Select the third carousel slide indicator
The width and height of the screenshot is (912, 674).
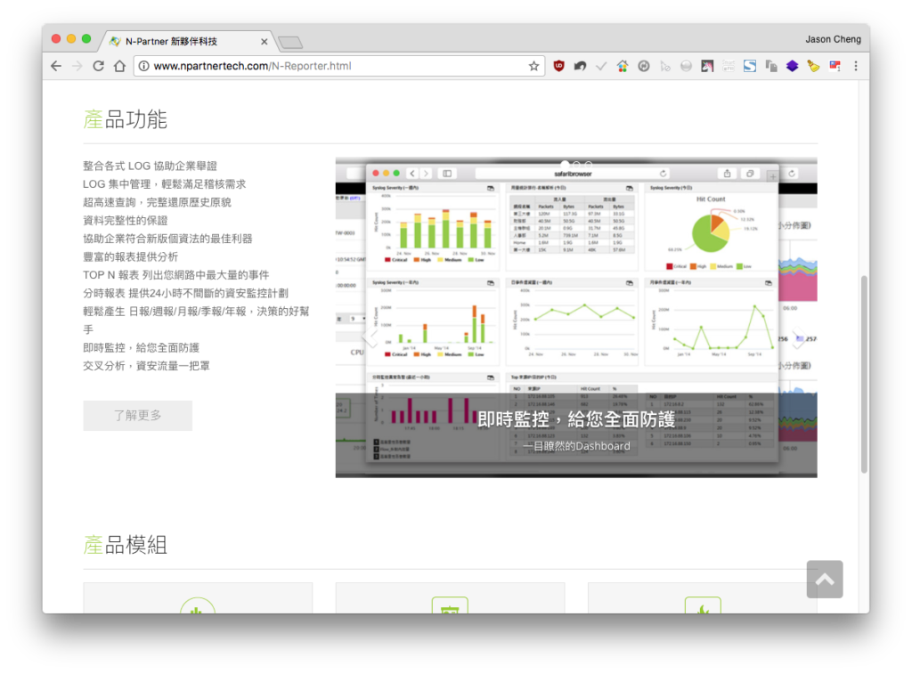click(589, 165)
